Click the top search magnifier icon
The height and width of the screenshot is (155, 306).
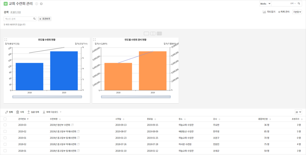pos(299,3)
